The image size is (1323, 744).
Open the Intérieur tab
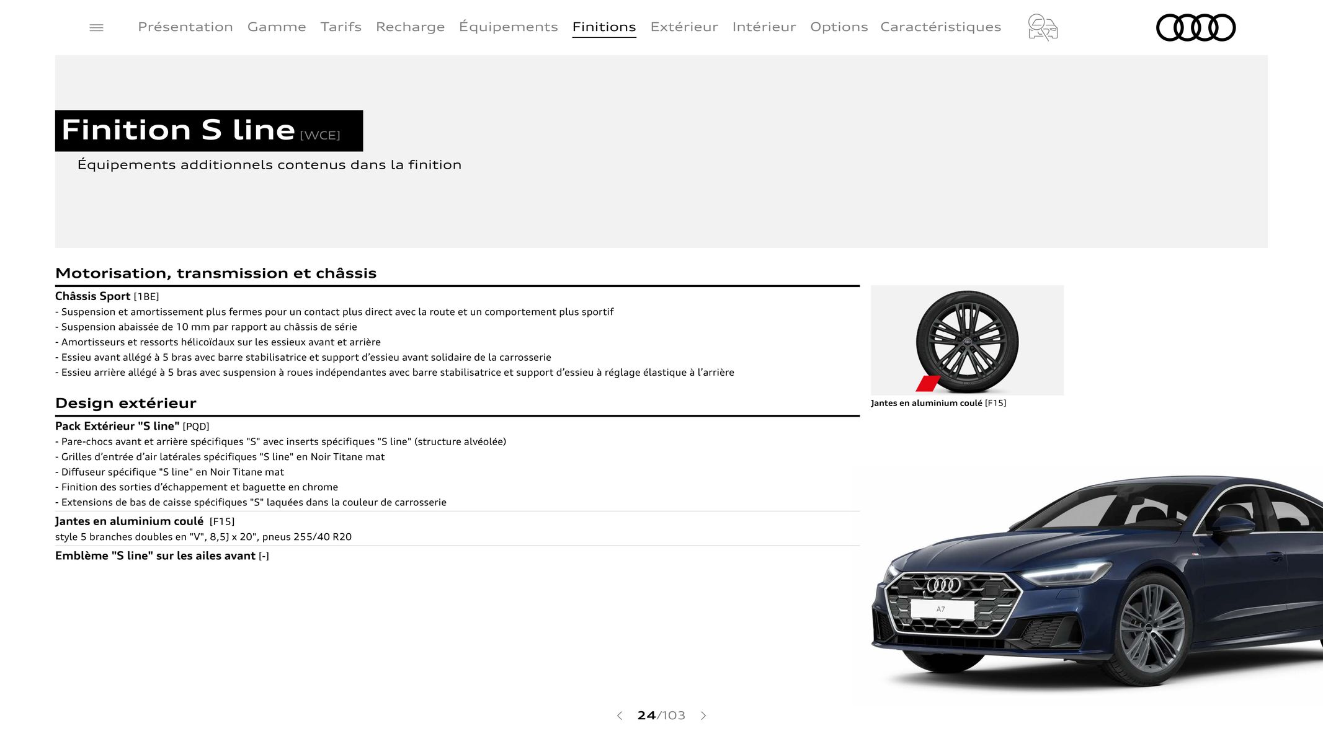(x=764, y=27)
